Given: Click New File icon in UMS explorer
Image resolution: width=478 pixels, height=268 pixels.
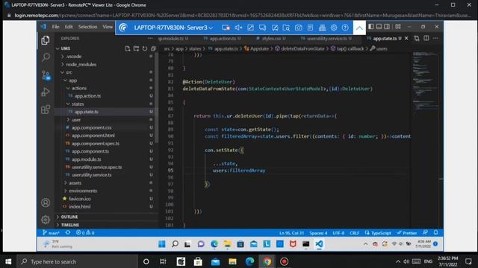Looking at the screenshot, I should (x=128, y=48).
